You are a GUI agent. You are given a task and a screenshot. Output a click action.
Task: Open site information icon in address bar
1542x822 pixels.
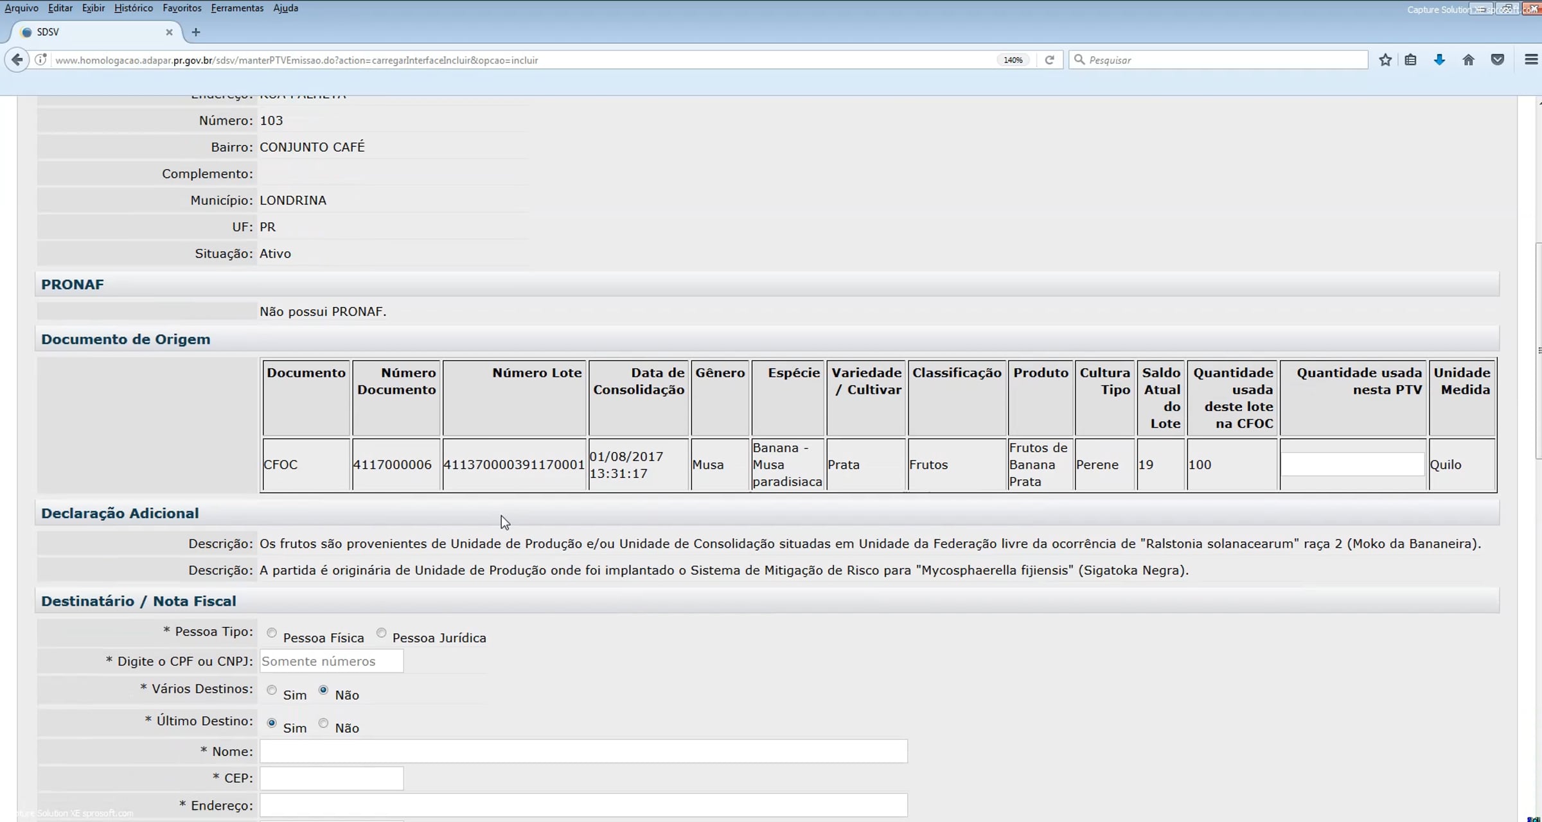tap(40, 60)
